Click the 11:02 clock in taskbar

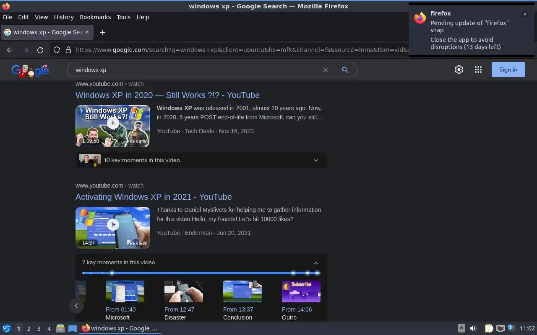click(527, 328)
